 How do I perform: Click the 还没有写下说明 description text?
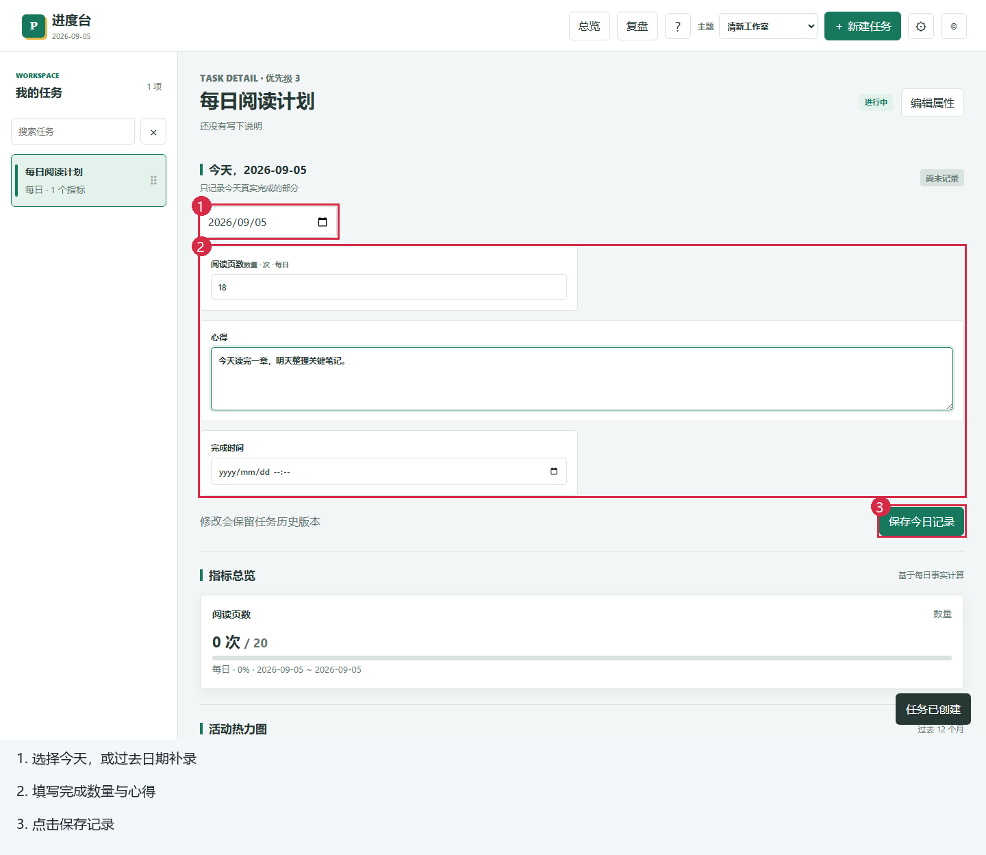[x=231, y=126]
